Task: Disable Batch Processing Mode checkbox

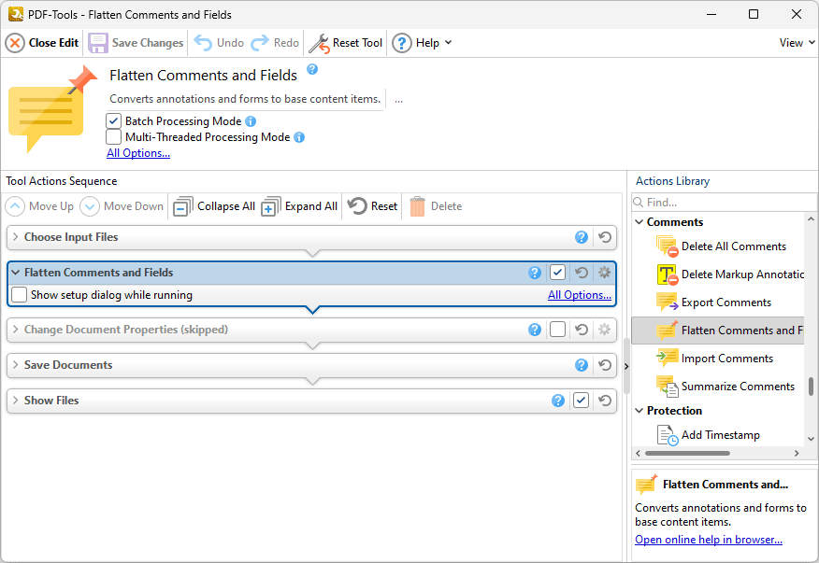Action: click(x=113, y=121)
